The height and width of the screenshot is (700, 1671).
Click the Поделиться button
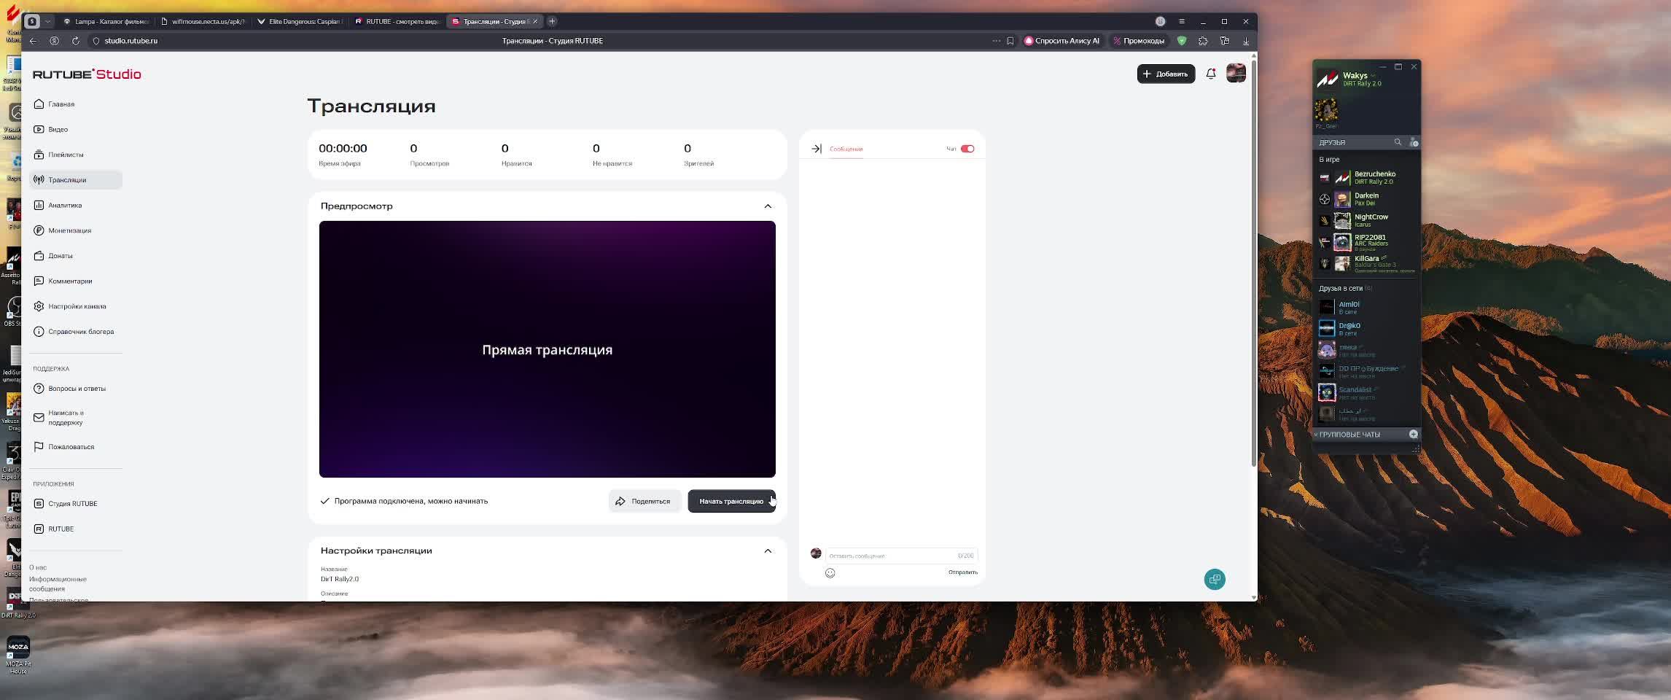tap(644, 502)
